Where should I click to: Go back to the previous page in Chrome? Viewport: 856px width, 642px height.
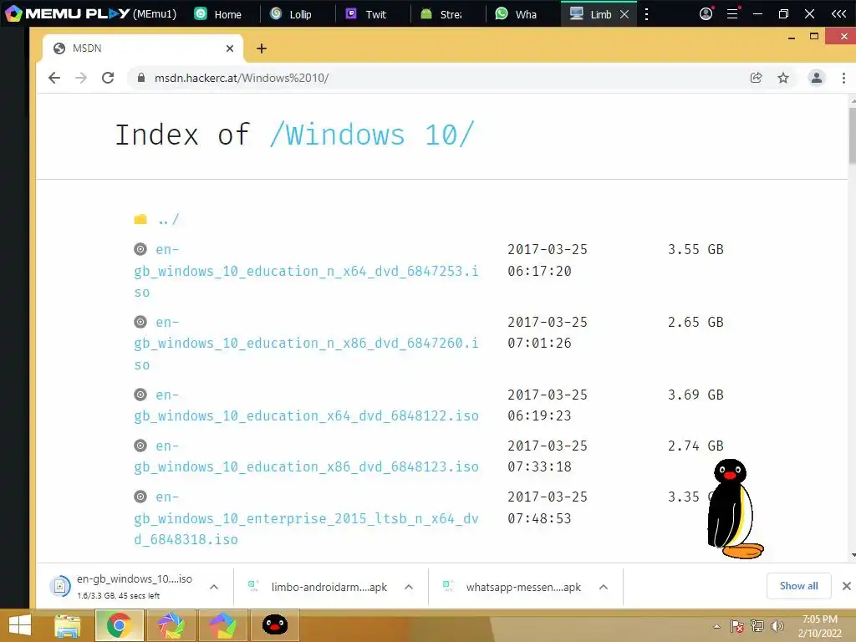(54, 78)
